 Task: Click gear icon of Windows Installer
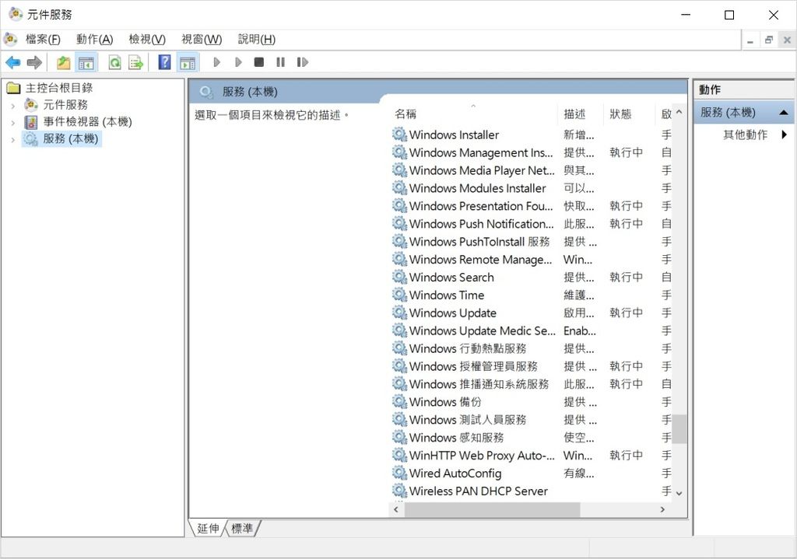(x=400, y=135)
